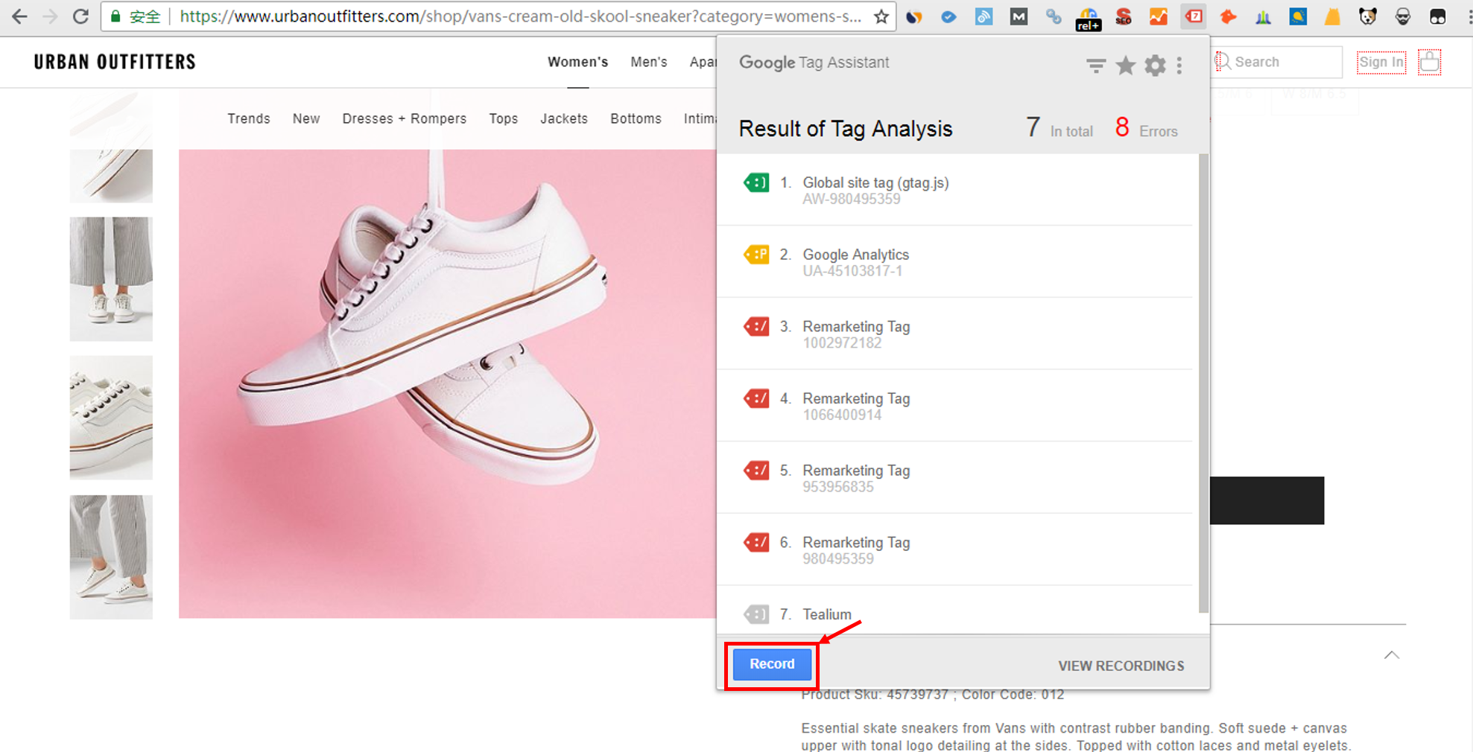
Task: Click the blue Record button
Action: click(x=772, y=664)
